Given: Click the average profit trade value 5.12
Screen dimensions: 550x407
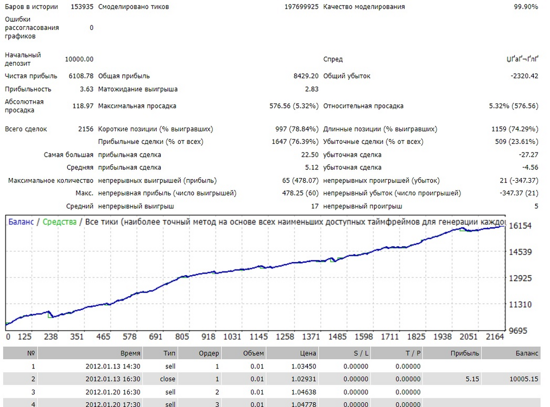Looking at the screenshot, I should click(312, 168).
